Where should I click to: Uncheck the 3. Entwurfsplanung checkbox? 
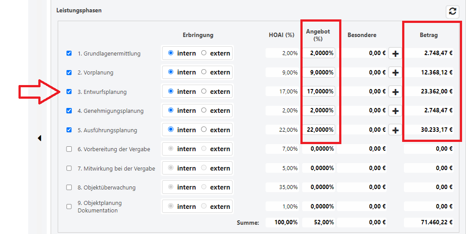point(69,92)
